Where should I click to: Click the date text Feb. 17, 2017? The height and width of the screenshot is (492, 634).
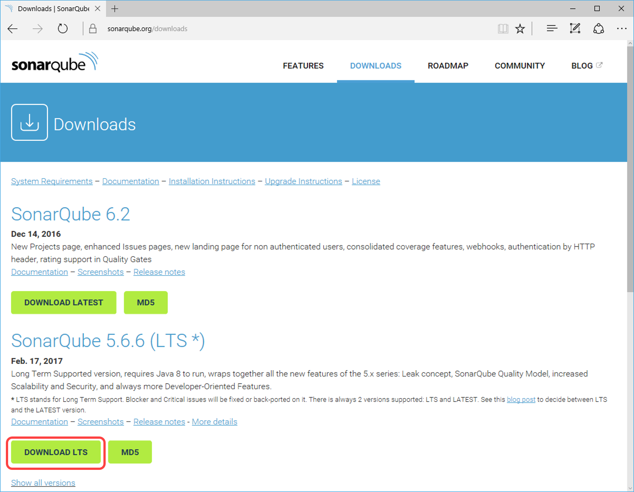tap(37, 361)
